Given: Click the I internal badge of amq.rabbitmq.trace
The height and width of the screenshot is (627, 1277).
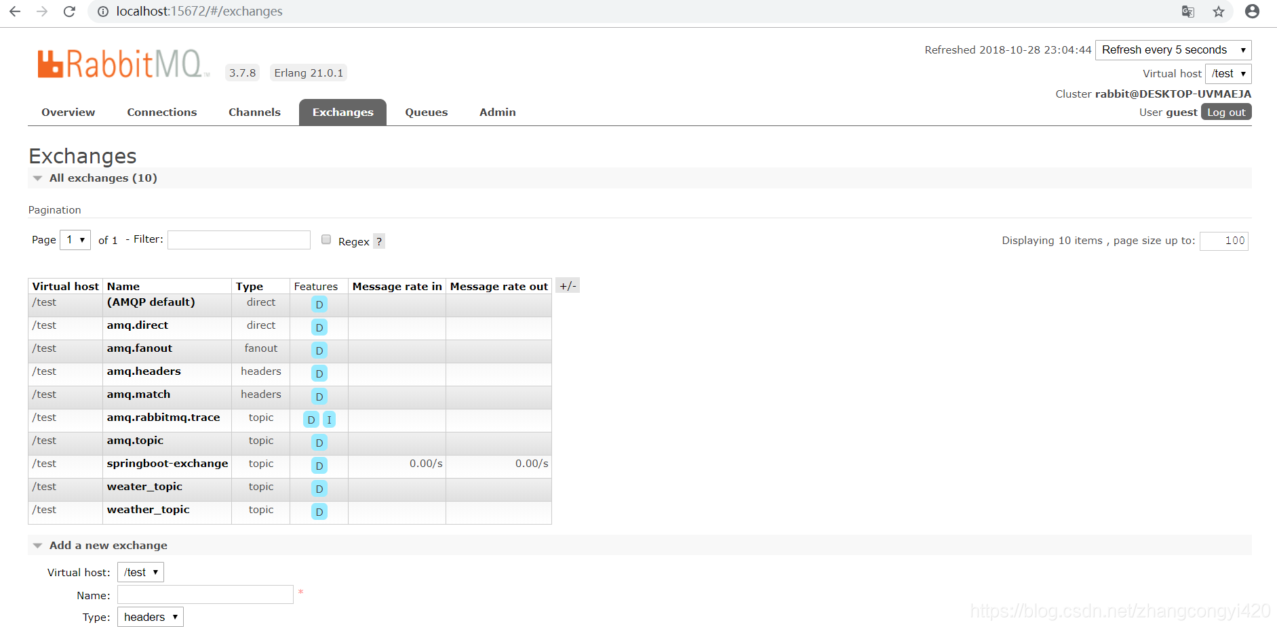Looking at the screenshot, I should pyautogui.click(x=329, y=420).
